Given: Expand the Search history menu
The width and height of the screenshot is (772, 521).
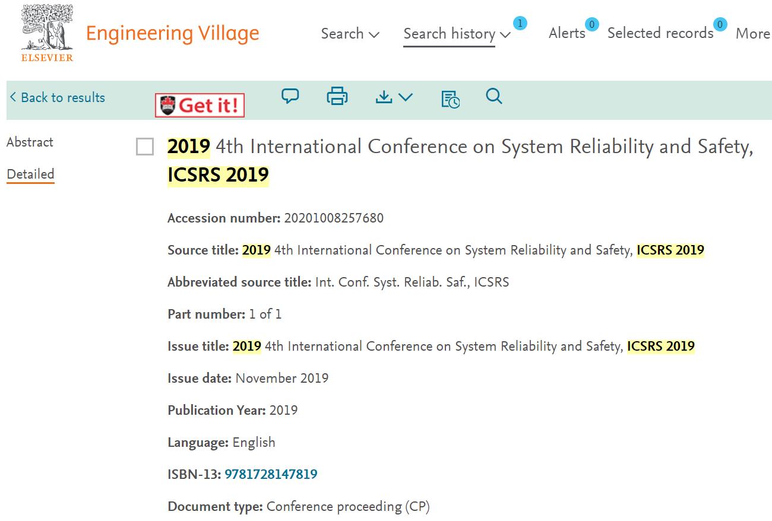Looking at the screenshot, I should tap(457, 34).
